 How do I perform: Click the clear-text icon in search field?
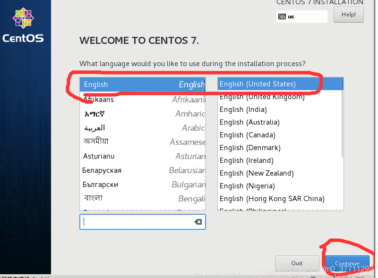198,222
